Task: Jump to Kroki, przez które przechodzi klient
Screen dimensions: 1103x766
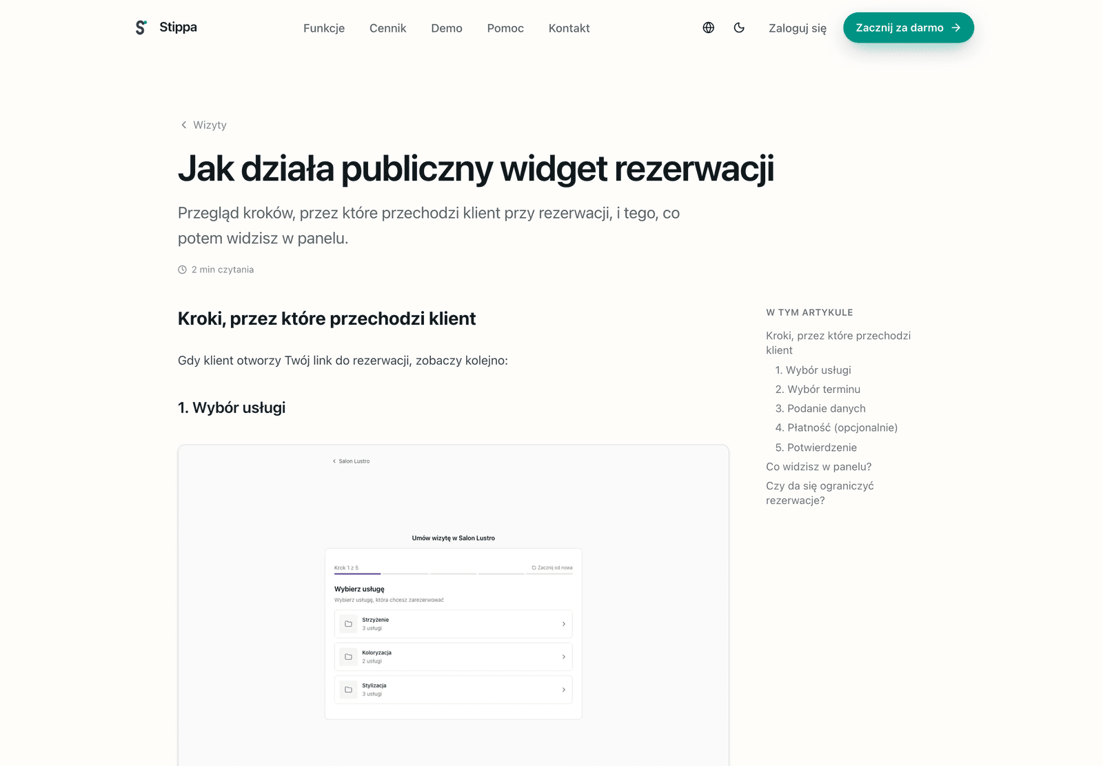Action: point(838,343)
